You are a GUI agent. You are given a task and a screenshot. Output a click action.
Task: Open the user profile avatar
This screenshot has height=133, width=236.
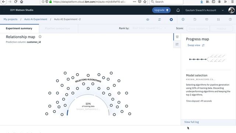point(231,10)
